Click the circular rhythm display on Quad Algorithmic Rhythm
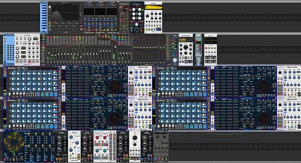The width and height of the screenshot is (301, 163). (14, 142)
